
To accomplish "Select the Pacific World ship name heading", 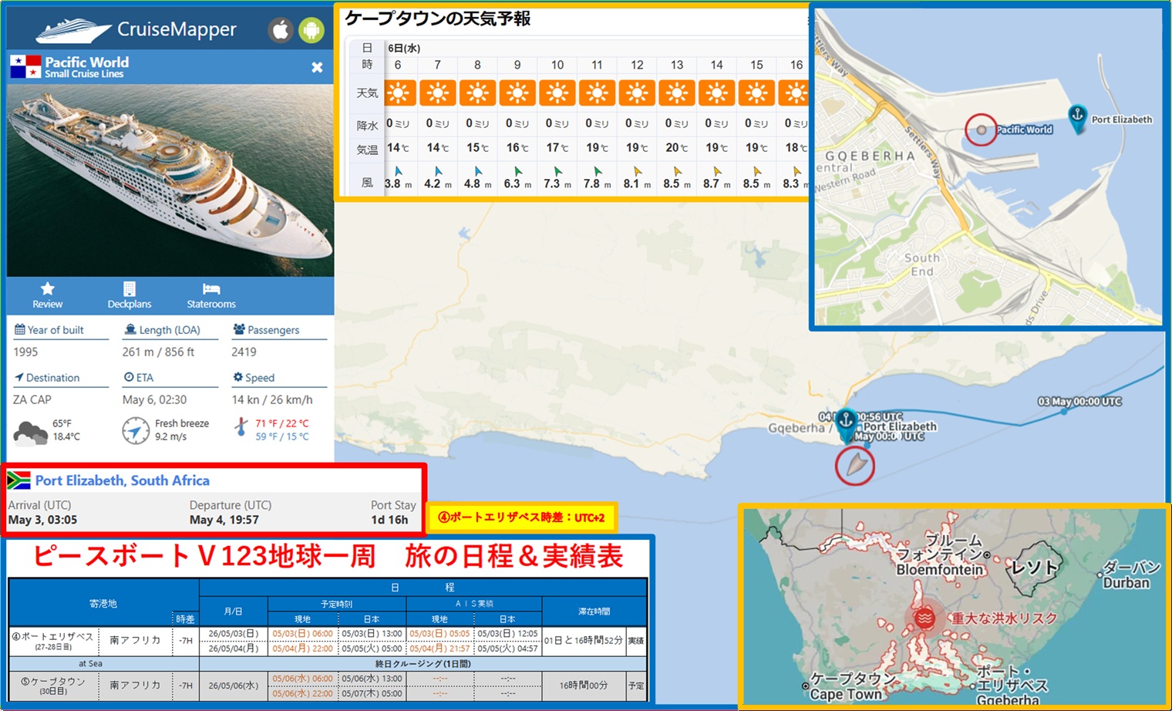I will 87,62.
